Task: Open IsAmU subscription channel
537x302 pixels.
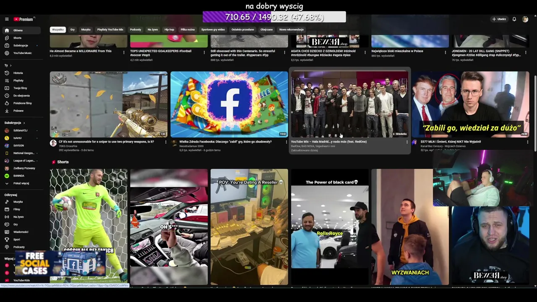Action: [x=21, y=138]
